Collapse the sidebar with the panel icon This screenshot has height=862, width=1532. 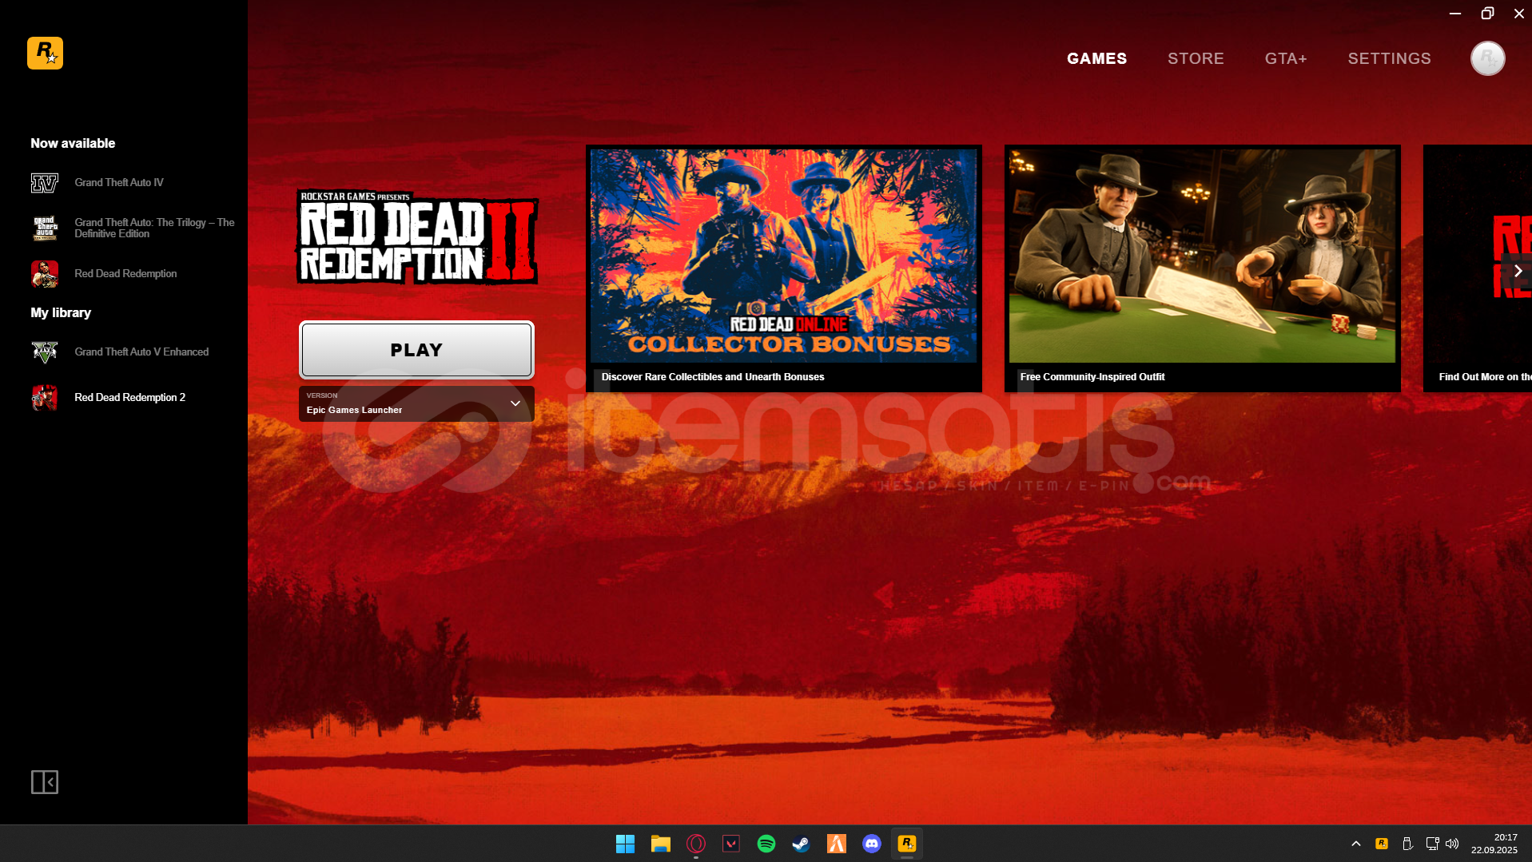pos(45,782)
